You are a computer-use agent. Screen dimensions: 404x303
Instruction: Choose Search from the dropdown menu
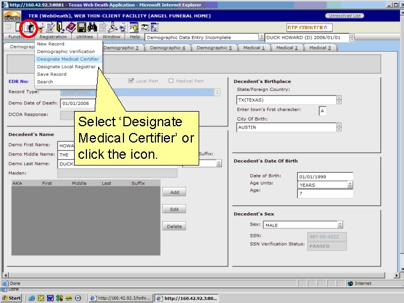coord(45,82)
